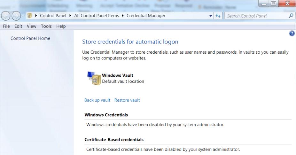Screen dimensions: 296x155
Task: Click the Windows Credentials heading
Action: click(106, 115)
